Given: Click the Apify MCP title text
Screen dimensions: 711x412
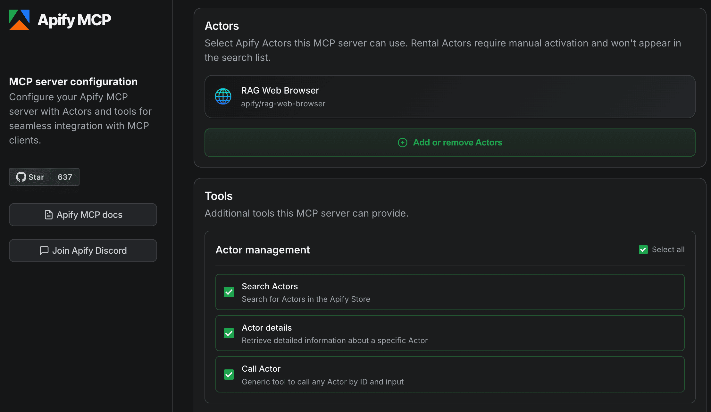Looking at the screenshot, I should point(74,20).
